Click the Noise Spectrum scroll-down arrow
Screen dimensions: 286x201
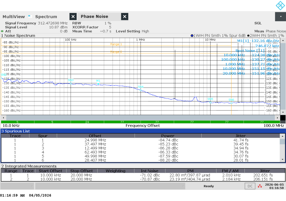point(283,112)
